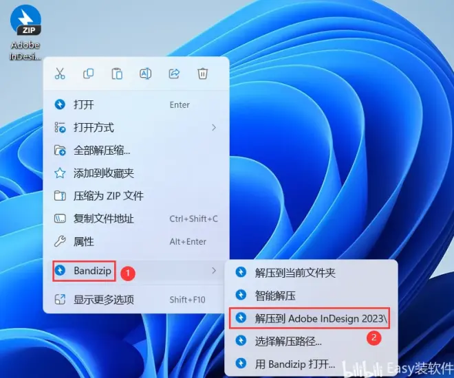Image resolution: width=454 pixels, height=378 pixels.
Task: Click the Paste clipboard icon
Action: pos(117,74)
